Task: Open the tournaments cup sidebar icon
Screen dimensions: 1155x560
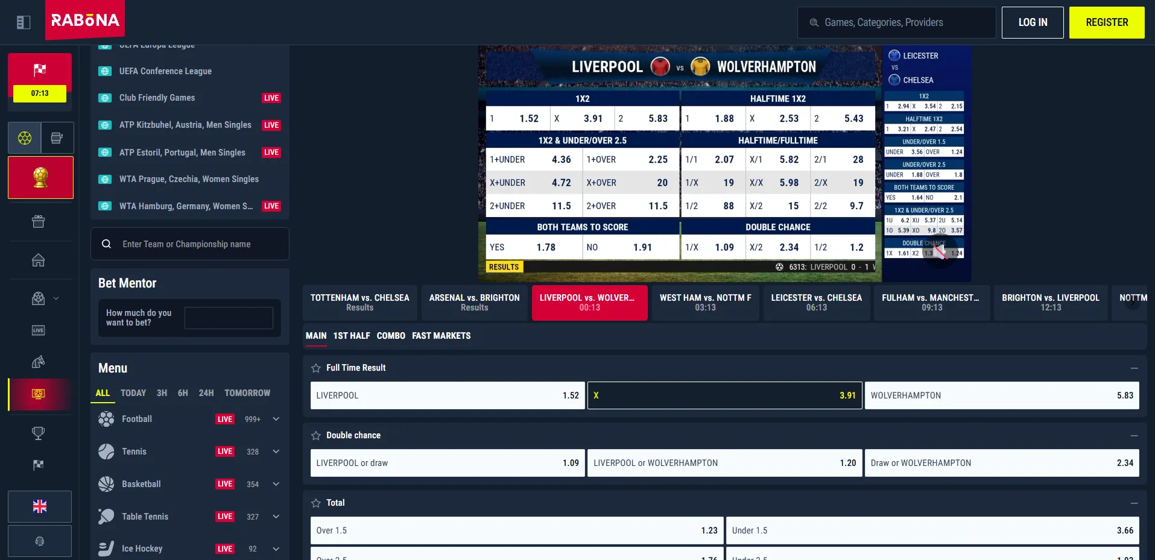Action: coord(39,433)
